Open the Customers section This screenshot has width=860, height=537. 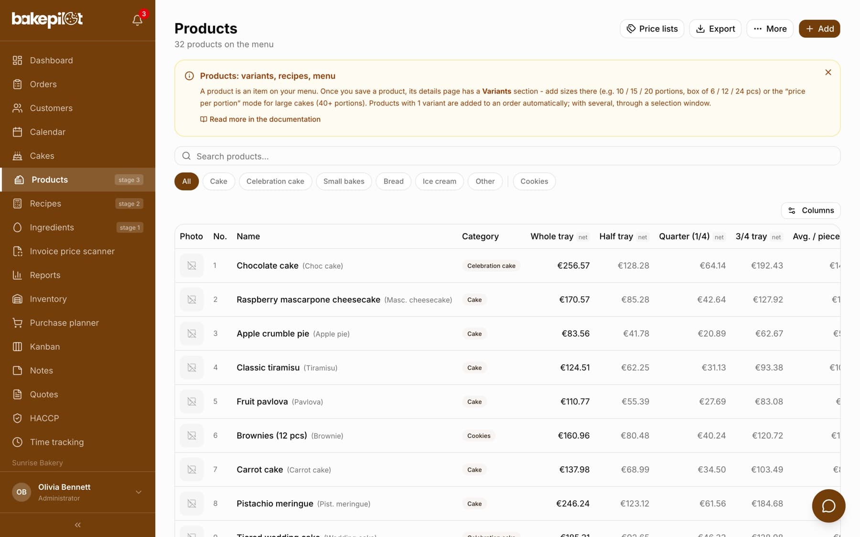click(x=77, y=108)
